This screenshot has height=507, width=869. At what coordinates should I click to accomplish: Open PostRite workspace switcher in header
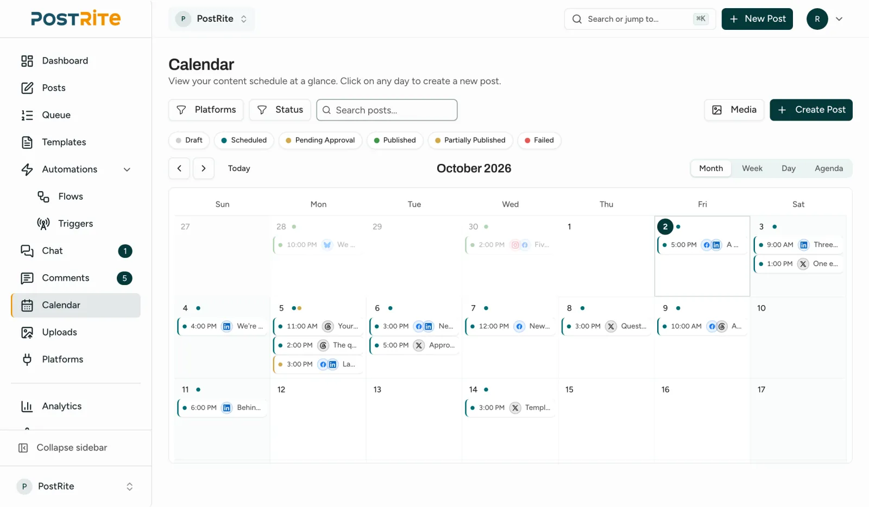(x=211, y=18)
